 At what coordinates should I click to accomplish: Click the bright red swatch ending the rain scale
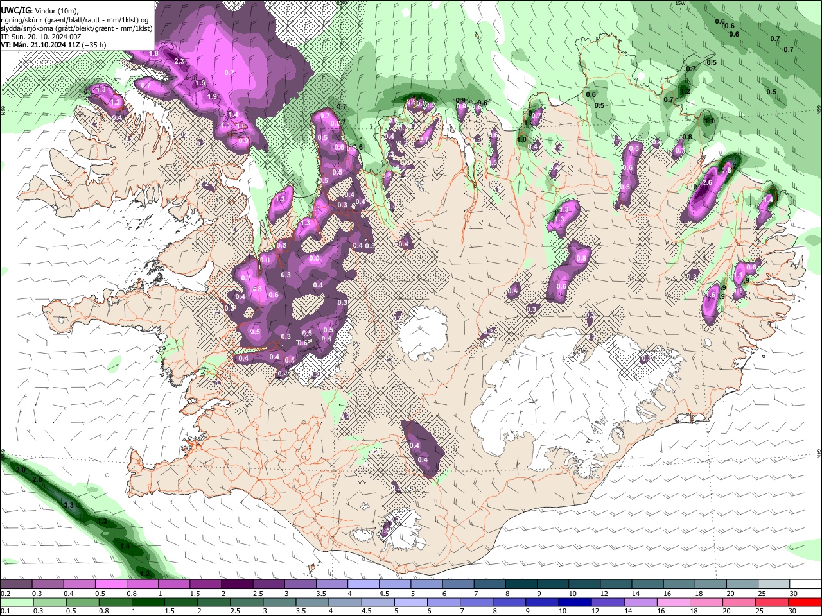pyautogui.click(x=803, y=602)
